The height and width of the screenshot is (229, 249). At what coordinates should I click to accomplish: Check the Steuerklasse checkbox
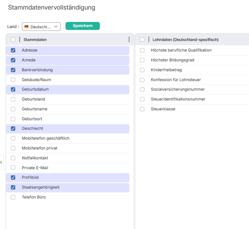click(x=142, y=109)
